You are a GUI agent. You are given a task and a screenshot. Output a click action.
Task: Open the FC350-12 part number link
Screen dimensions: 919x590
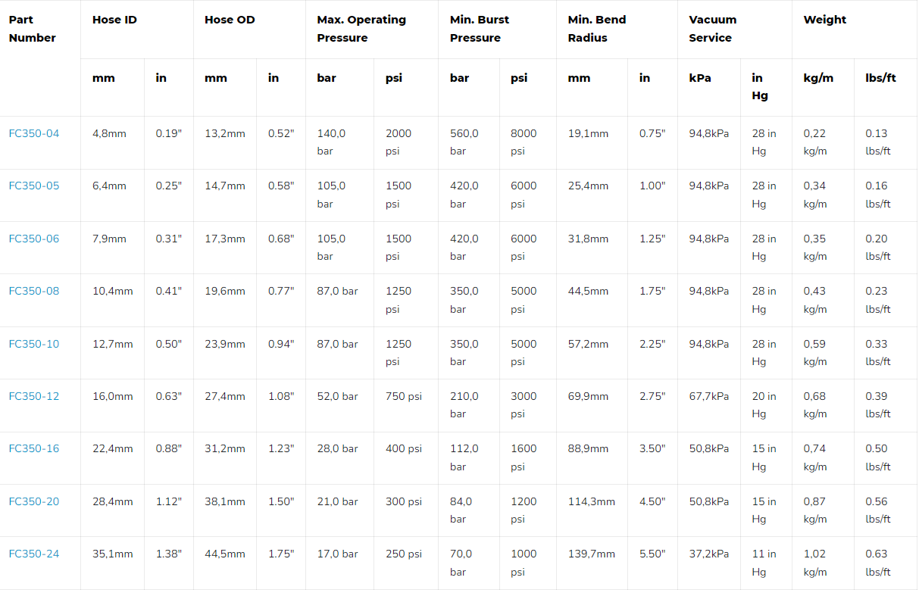34,396
